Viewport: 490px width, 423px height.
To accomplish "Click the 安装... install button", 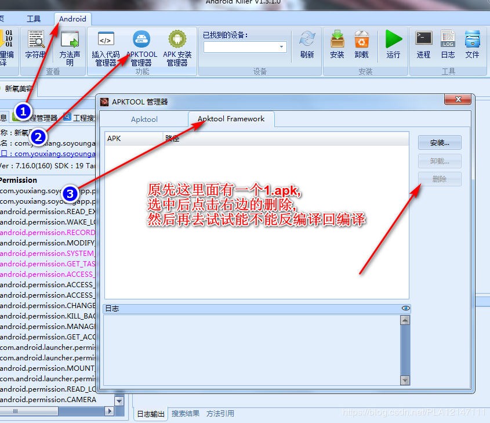I will pyautogui.click(x=439, y=142).
